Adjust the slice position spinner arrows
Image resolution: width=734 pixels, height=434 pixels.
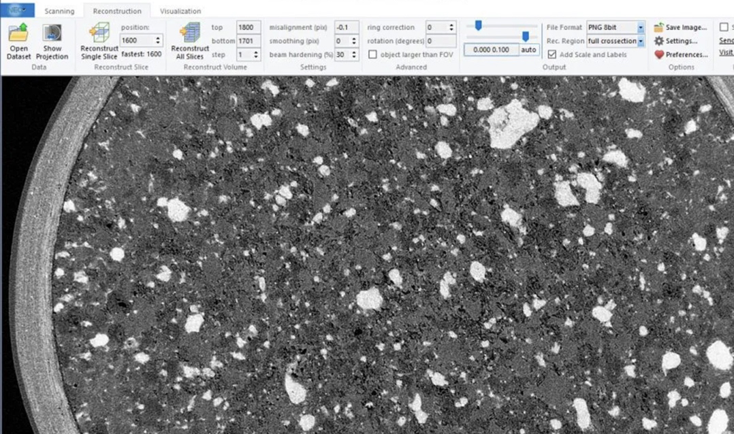click(158, 41)
